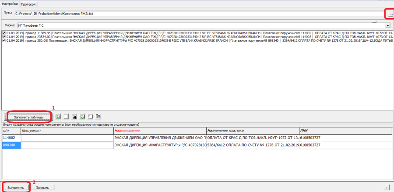Select the Настройки tab
Image resolution: width=394 pixels, height=192 pixels.
[x=10, y=4]
